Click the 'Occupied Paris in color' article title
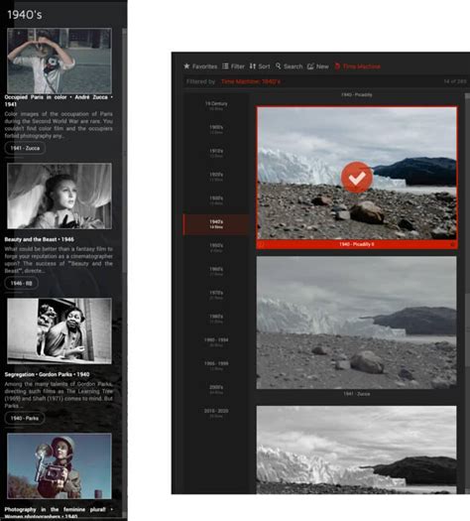 point(59,100)
